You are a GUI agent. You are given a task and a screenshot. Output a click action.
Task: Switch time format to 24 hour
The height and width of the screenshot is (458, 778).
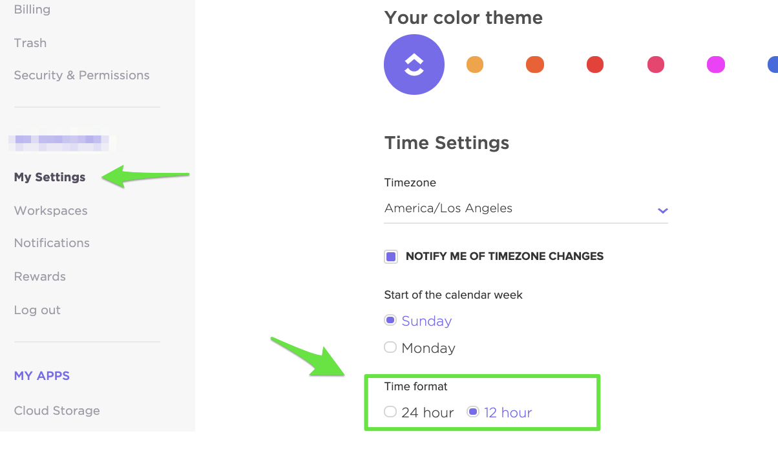tap(390, 412)
